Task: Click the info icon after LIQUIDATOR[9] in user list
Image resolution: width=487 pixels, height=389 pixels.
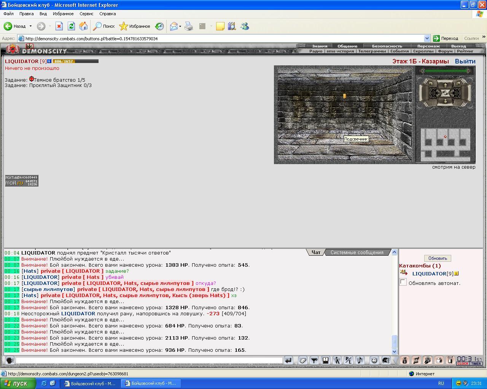Action: tap(457, 274)
